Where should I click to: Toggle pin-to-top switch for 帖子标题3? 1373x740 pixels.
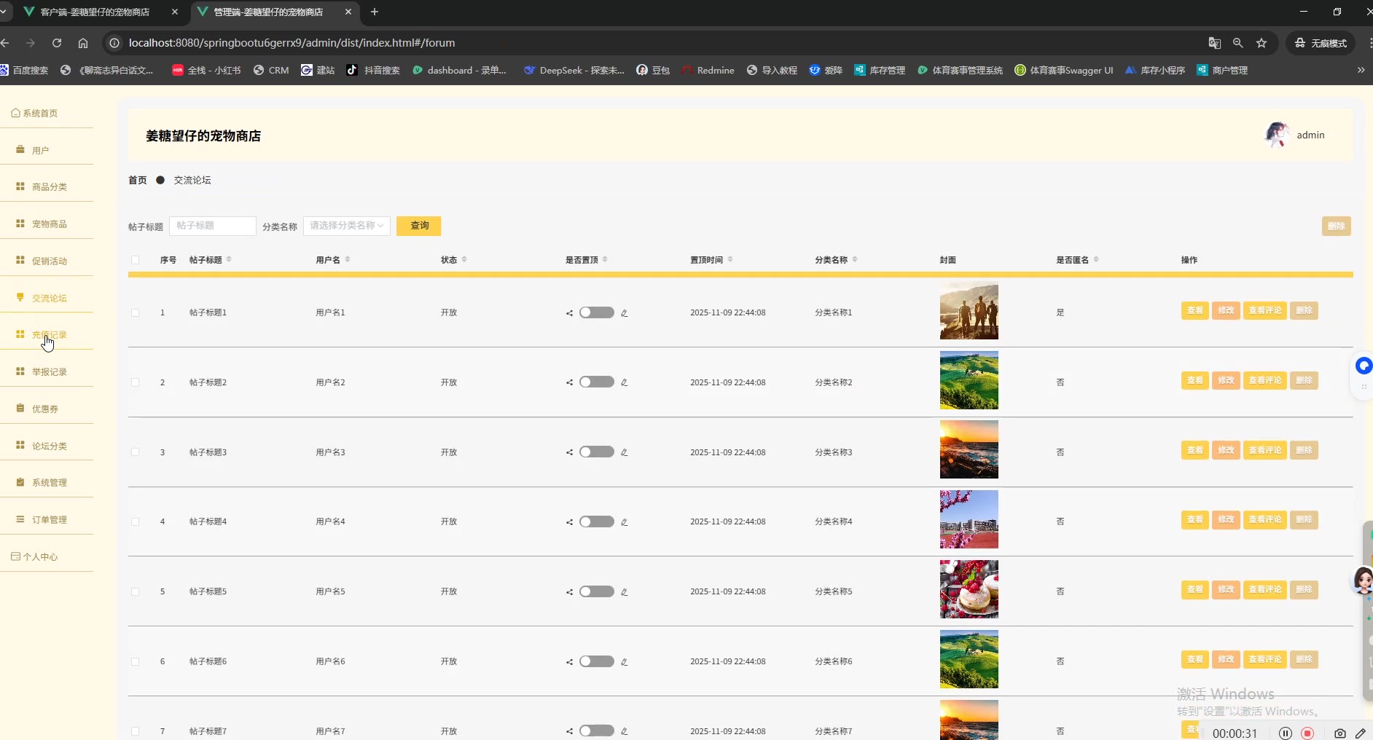coord(596,452)
